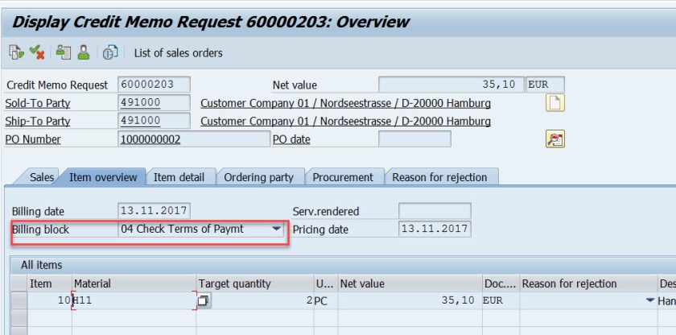The height and width of the screenshot is (335, 676).
Task: Click the empty Serv.rendered field
Action: click(435, 211)
